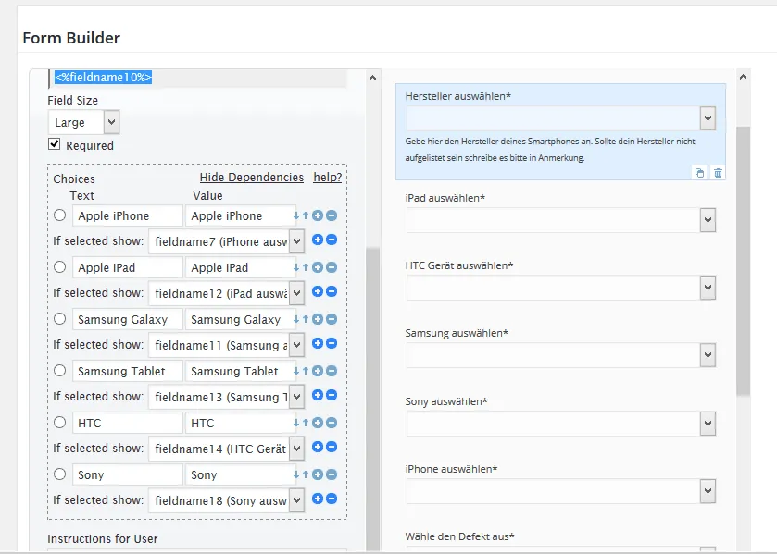Image resolution: width=777 pixels, height=554 pixels.
Task: Edit HTC value field
Action: 240,423
